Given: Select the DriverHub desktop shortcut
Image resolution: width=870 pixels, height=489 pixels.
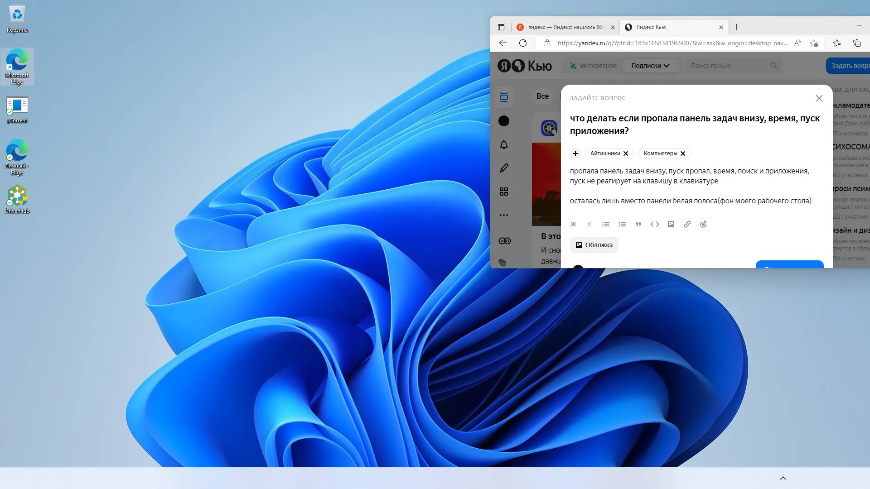Looking at the screenshot, I should click(x=17, y=199).
